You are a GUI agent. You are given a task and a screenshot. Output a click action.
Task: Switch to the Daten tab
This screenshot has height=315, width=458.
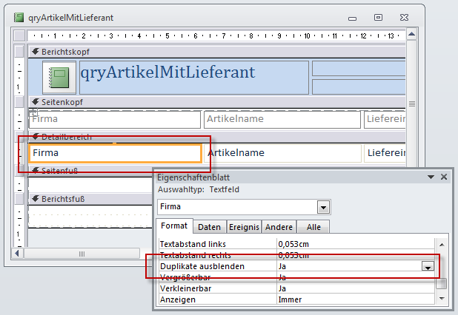point(209,228)
